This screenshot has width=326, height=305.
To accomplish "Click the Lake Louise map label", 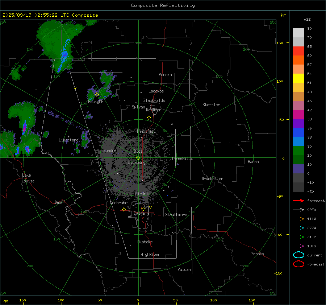I will 28,178.
